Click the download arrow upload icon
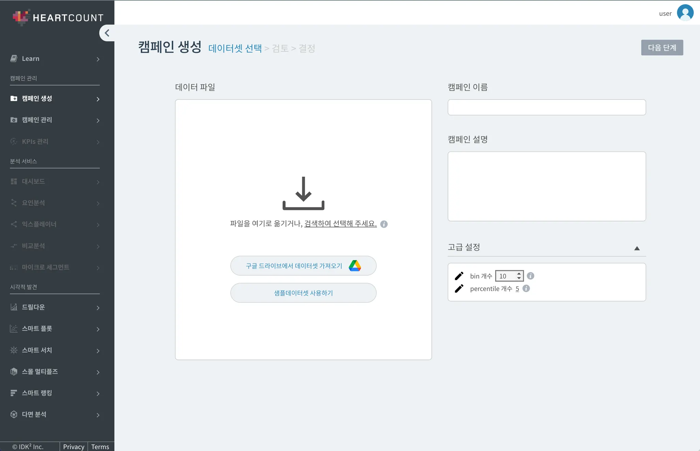Viewport: 700px width, 451px height. tap(303, 193)
